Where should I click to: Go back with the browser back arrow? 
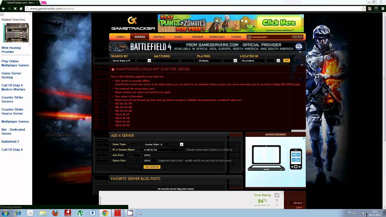(x=3, y=9)
